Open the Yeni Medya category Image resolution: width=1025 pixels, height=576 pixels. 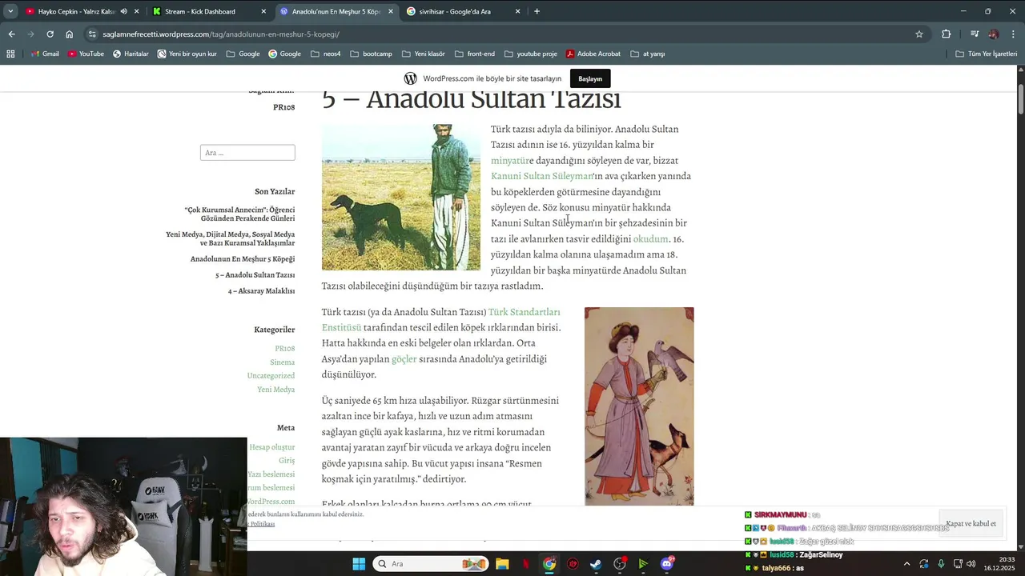276,390
